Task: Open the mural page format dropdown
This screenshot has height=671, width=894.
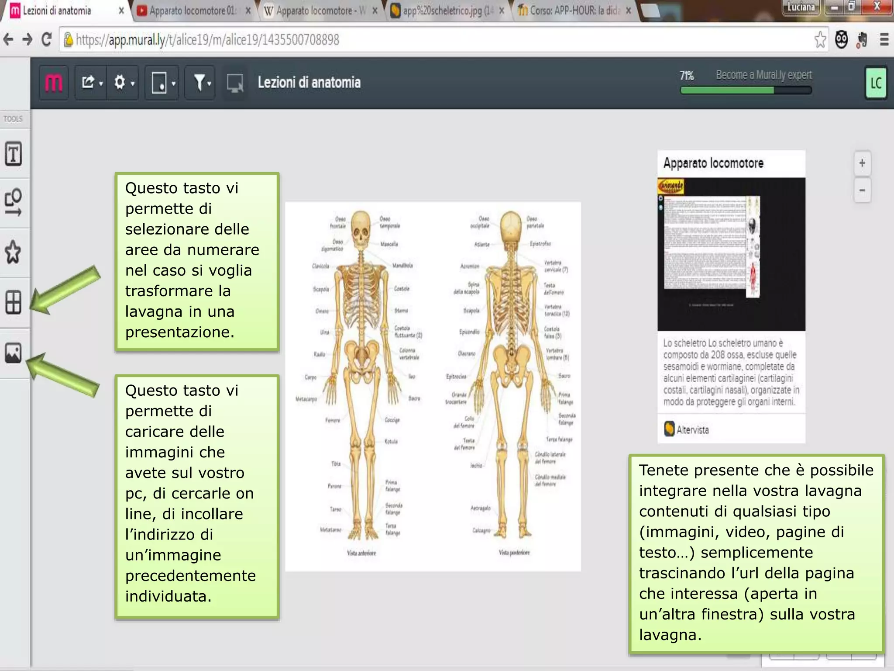Action: (162, 83)
